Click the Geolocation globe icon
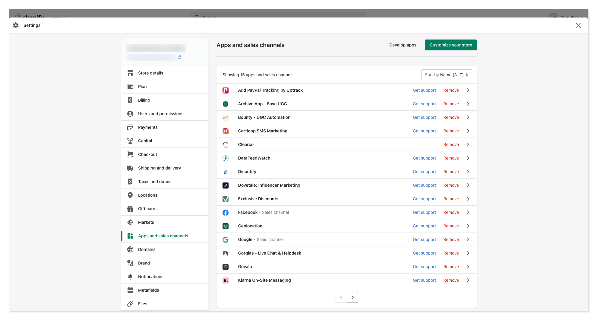 [x=226, y=226]
